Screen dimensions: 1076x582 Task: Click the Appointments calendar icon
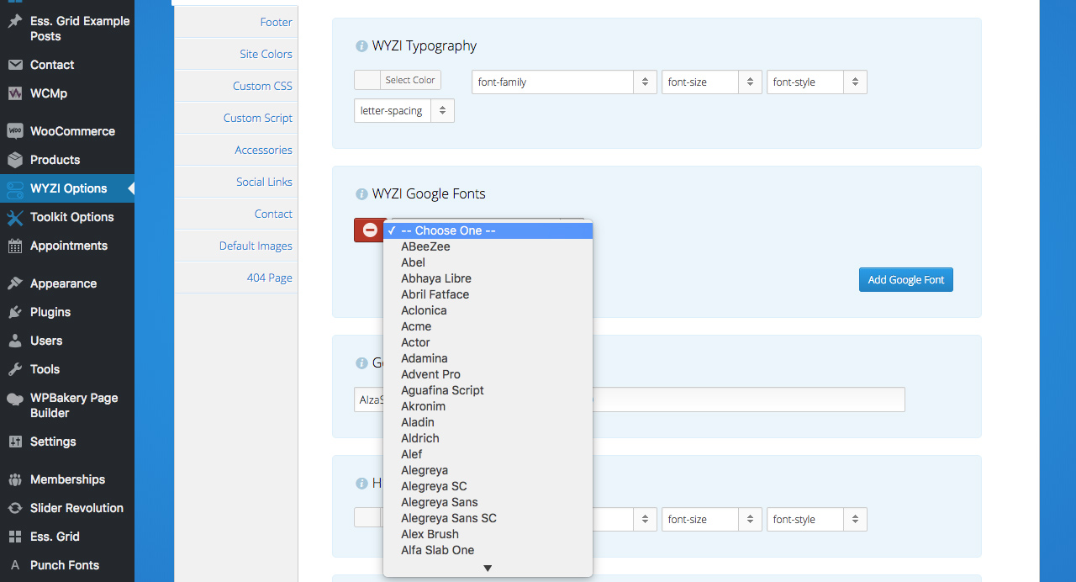tap(15, 246)
